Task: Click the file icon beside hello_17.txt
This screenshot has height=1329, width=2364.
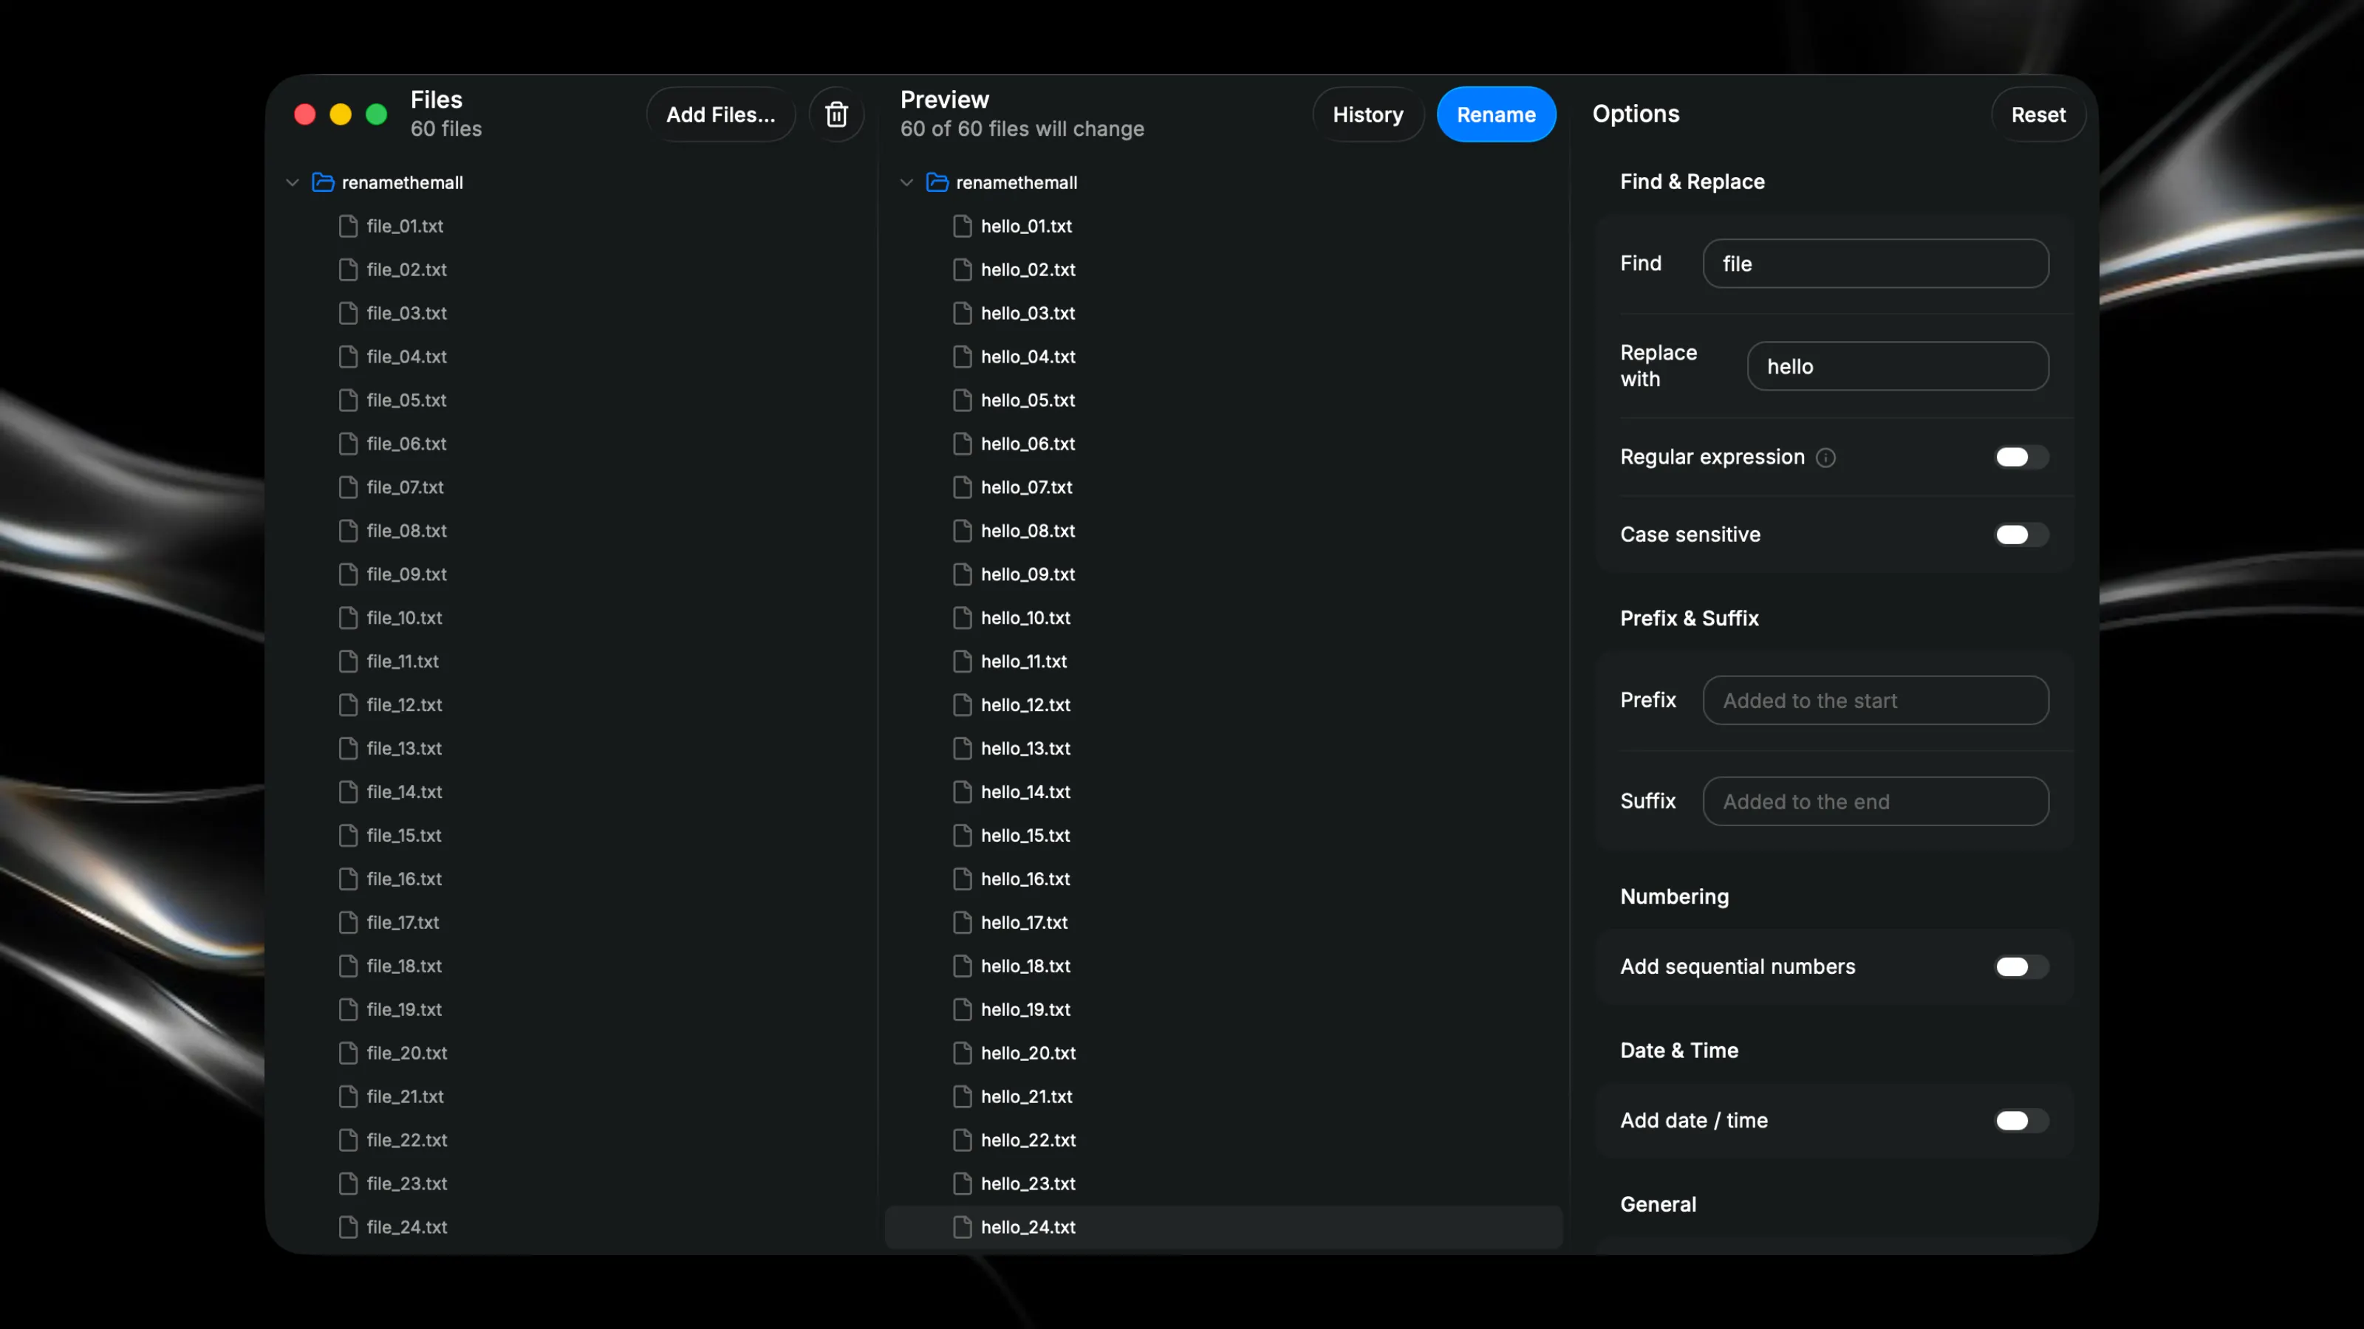Action: (962, 923)
